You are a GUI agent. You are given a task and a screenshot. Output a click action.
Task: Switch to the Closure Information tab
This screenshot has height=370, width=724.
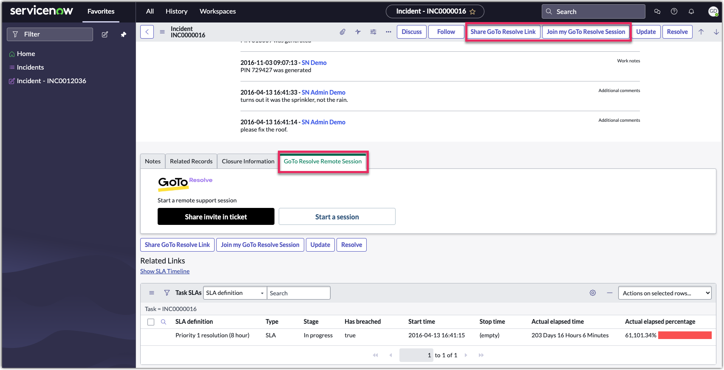point(248,161)
